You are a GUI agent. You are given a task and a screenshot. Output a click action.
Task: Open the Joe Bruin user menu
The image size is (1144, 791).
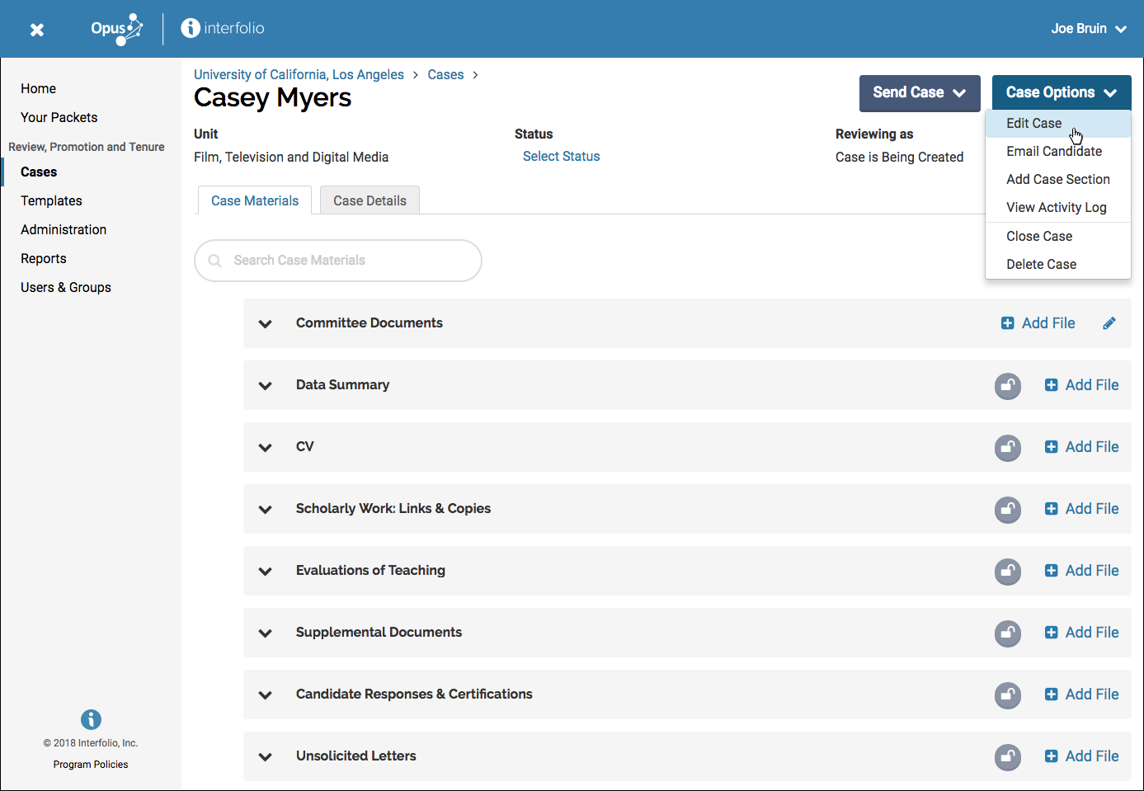[1089, 29]
